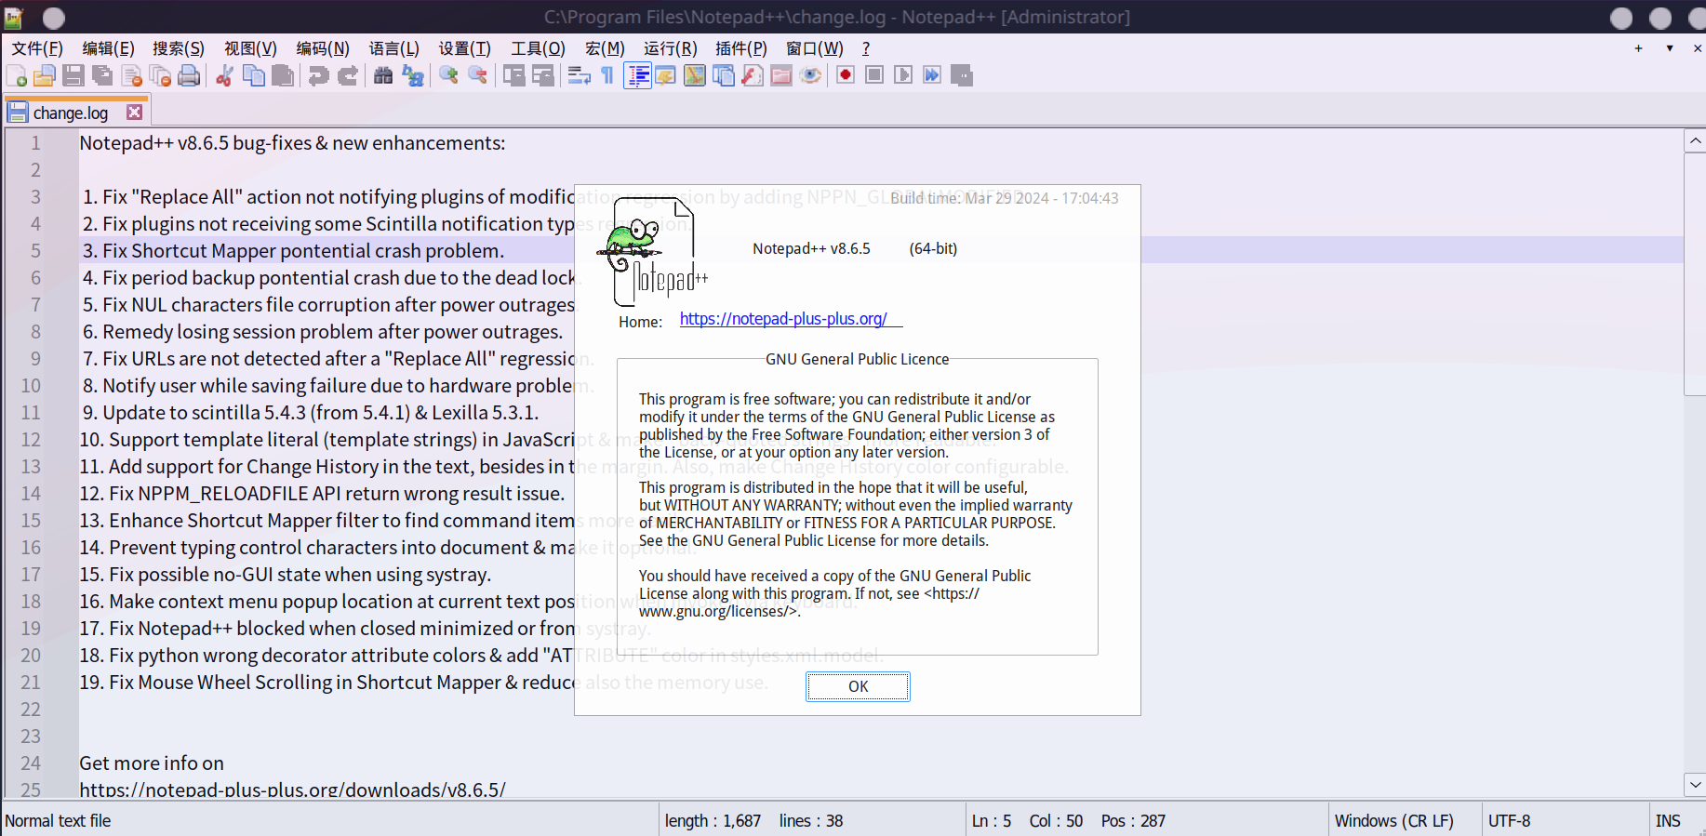Open the tab list dropdown triangle
Viewport: 1706px width, 836px height.
click(1670, 48)
